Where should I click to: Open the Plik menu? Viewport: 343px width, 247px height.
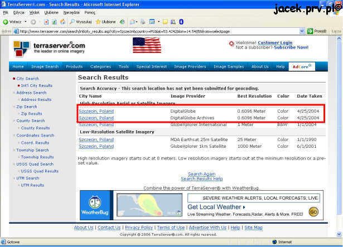(6, 13)
